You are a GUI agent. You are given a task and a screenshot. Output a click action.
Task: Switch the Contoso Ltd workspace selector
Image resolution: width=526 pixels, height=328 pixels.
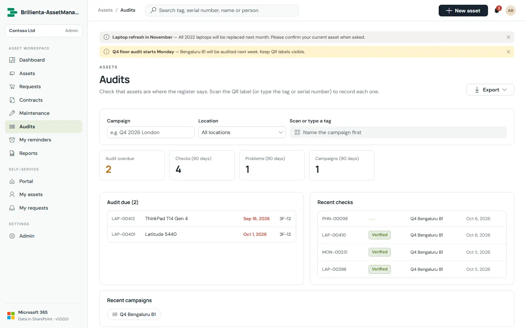pyautogui.click(x=43, y=31)
